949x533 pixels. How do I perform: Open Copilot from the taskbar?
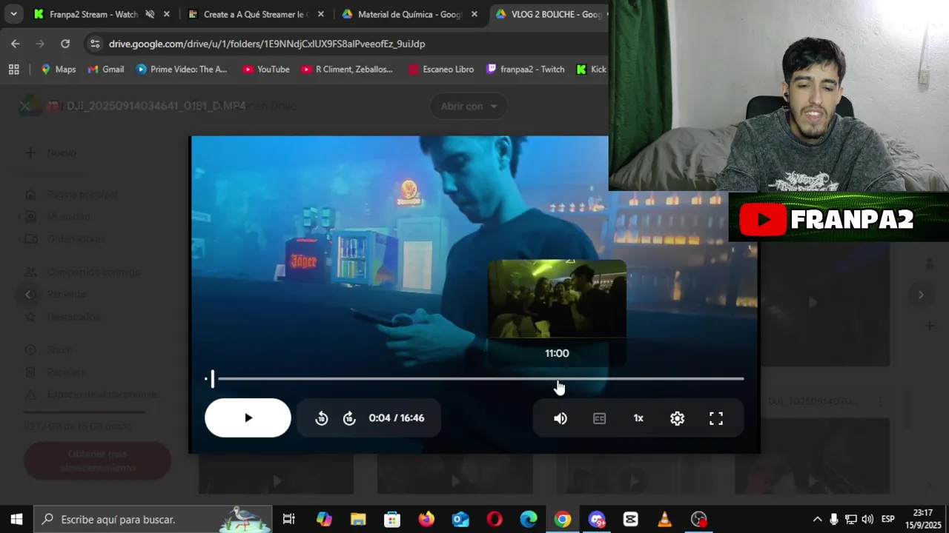pos(324,519)
